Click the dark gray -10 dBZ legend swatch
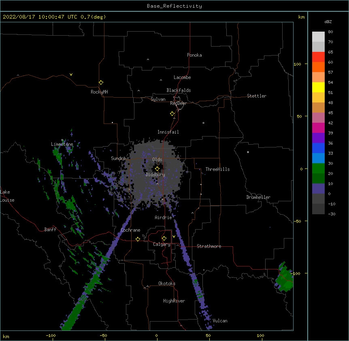 click(318, 199)
